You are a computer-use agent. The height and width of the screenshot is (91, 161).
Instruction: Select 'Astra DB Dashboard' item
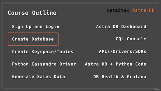(x=121, y=27)
